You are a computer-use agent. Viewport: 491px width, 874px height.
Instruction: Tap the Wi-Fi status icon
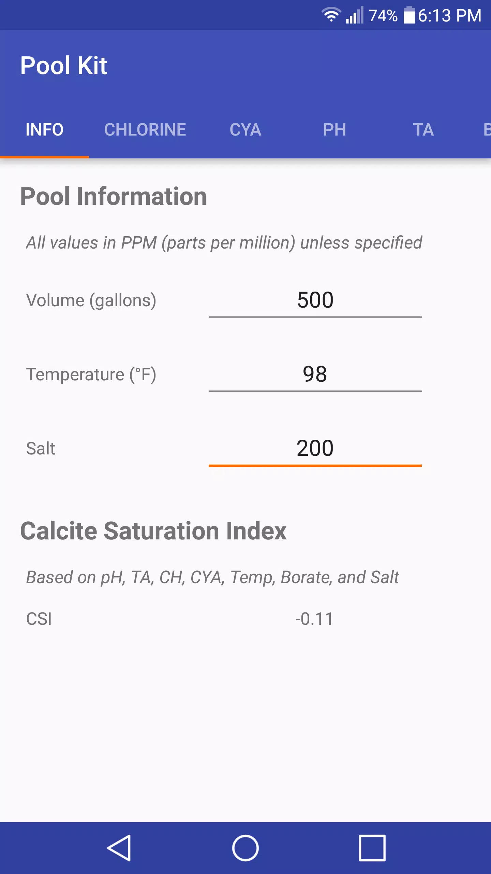[331, 15]
